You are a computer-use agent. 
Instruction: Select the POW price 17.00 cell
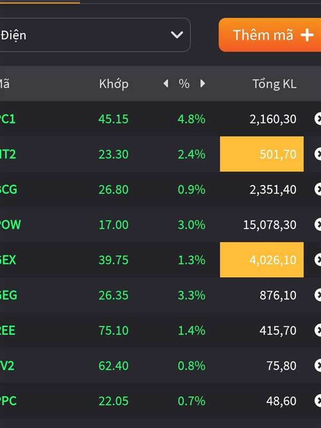113,225
